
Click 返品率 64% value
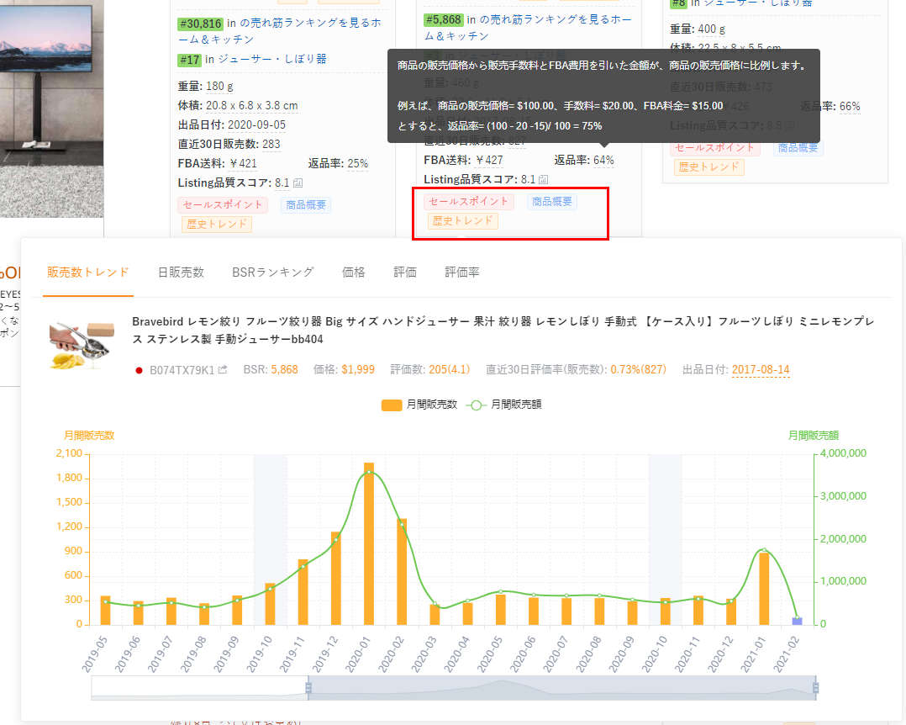[603, 160]
